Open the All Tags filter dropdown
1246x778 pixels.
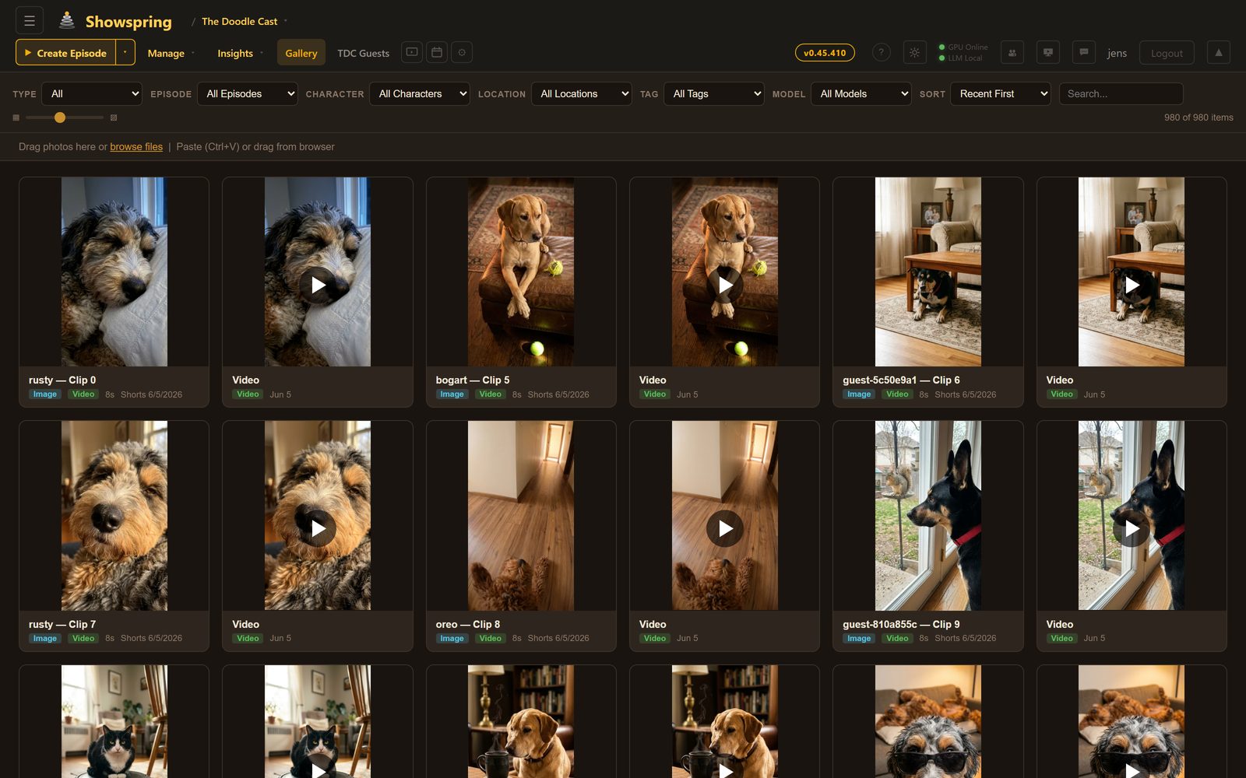pos(714,93)
